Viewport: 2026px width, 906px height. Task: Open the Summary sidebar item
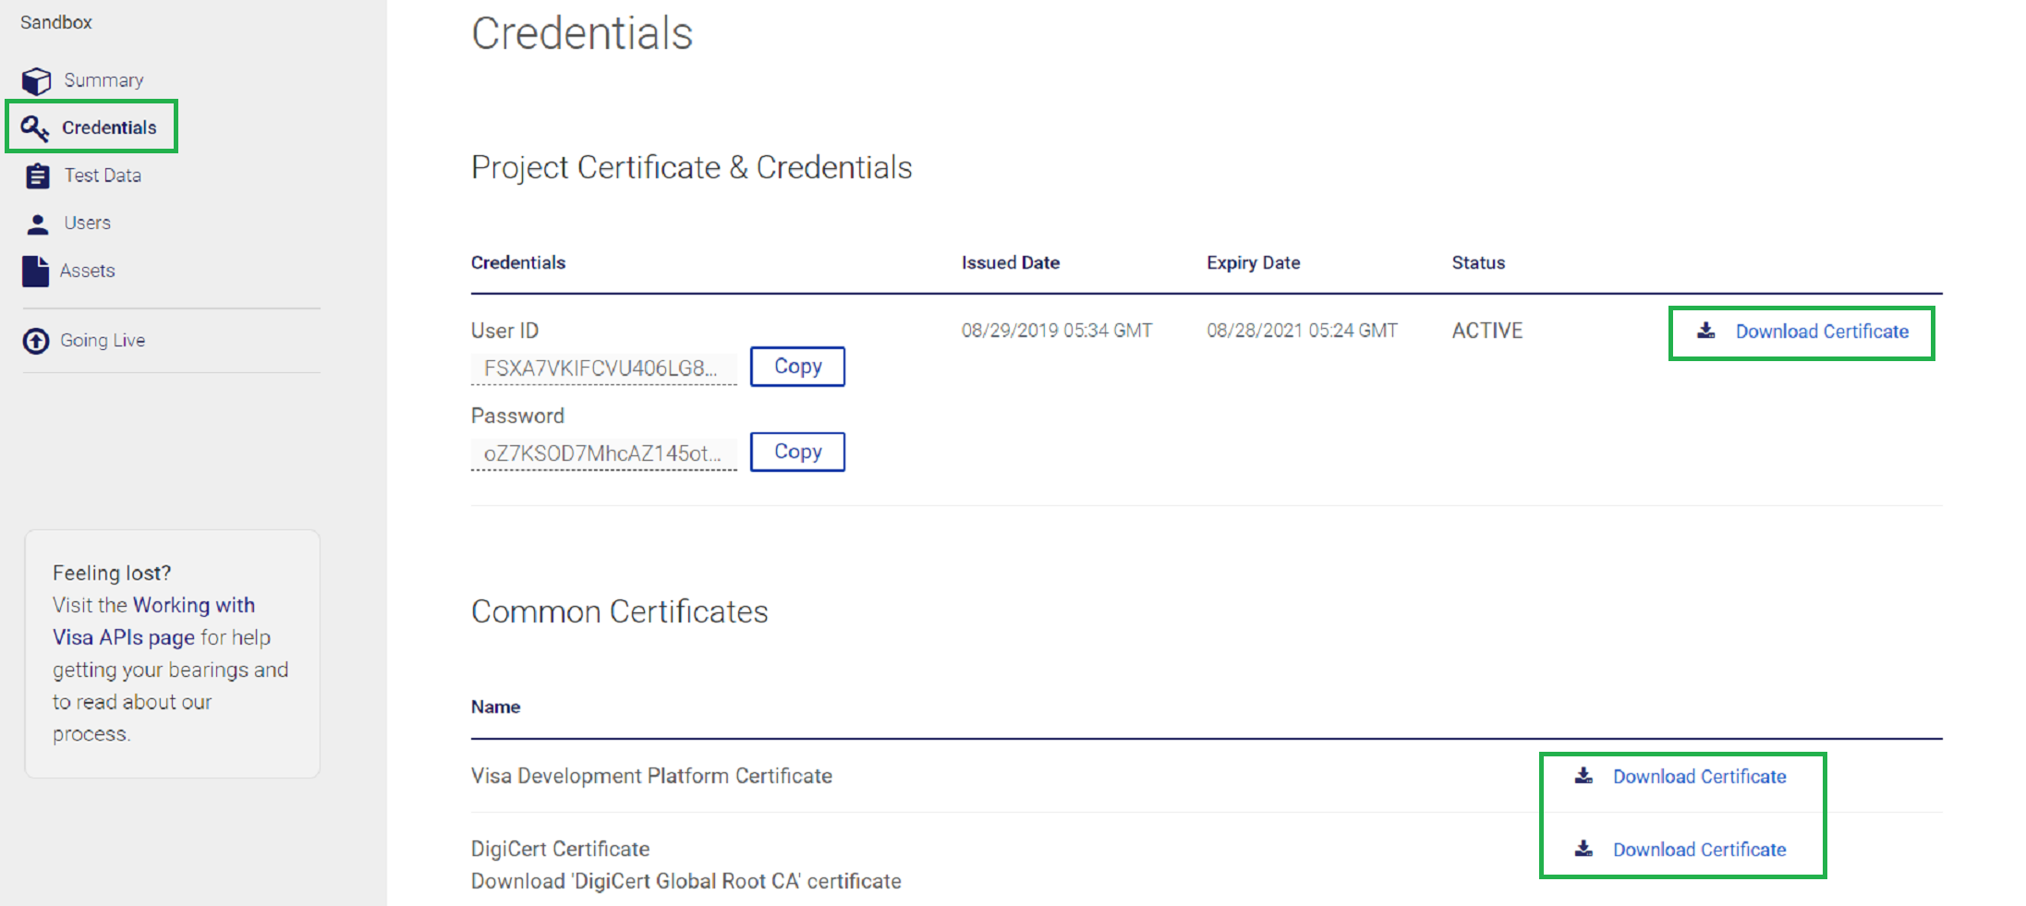(x=103, y=80)
